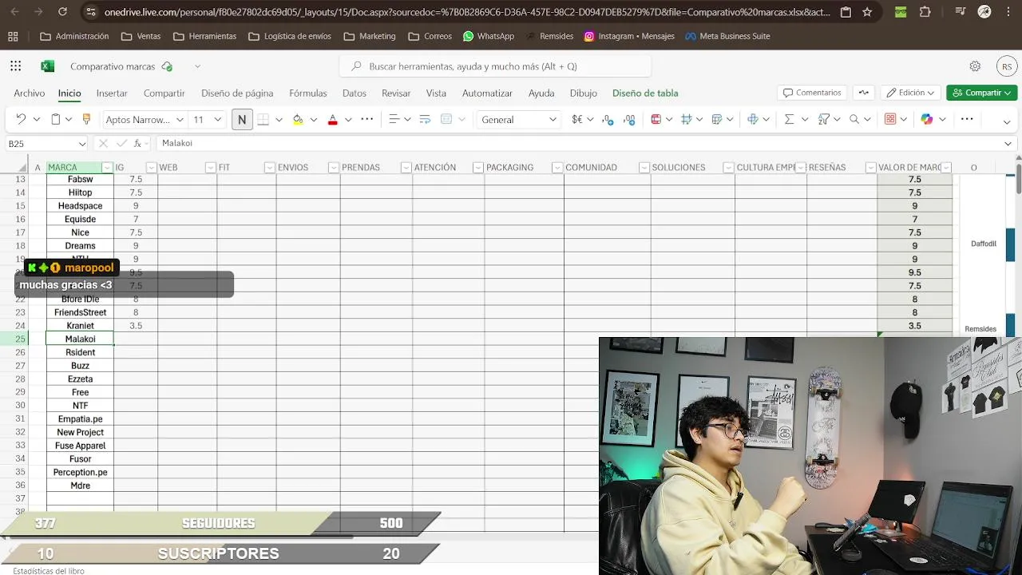
Task: Open FIT column filter button
Action: pos(270,168)
